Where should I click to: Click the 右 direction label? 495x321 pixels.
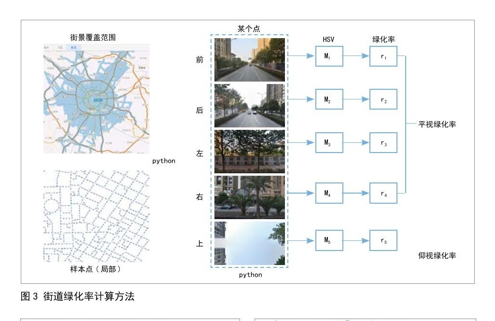coord(199,197)
